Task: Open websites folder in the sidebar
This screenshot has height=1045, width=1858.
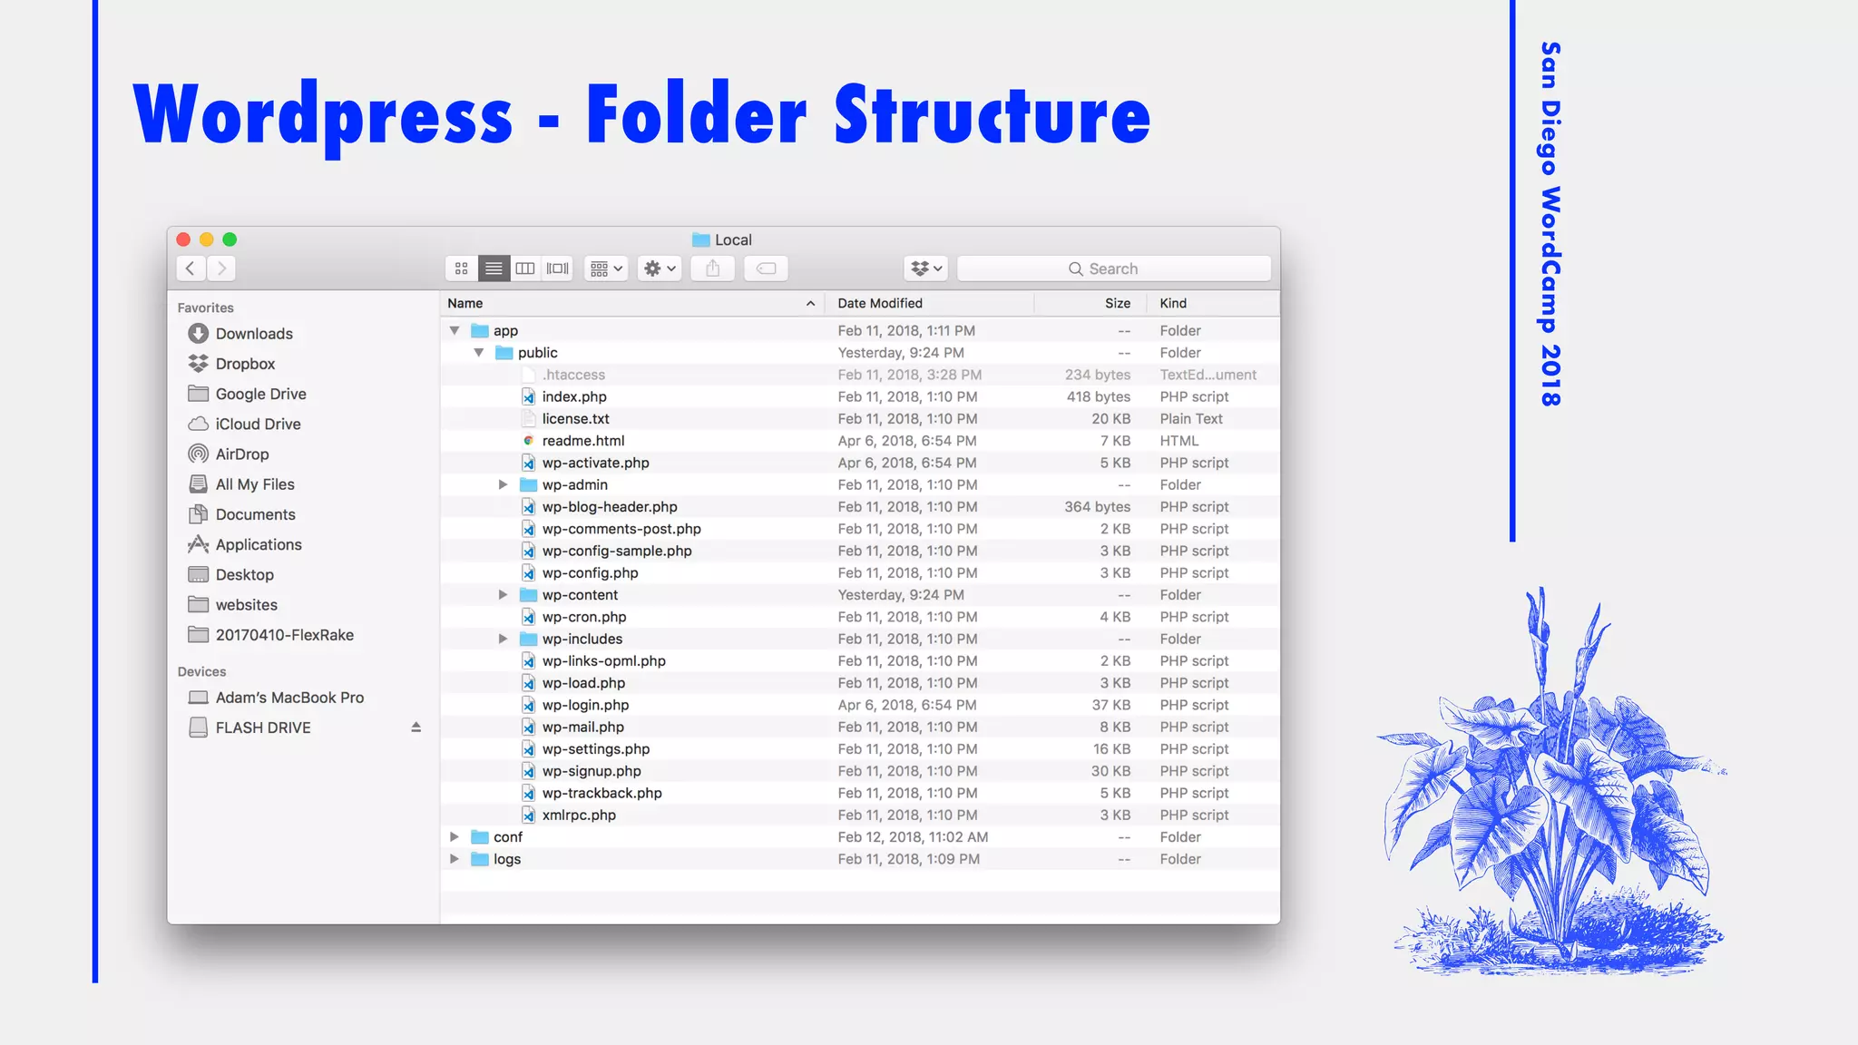Action: click(232, 605)
